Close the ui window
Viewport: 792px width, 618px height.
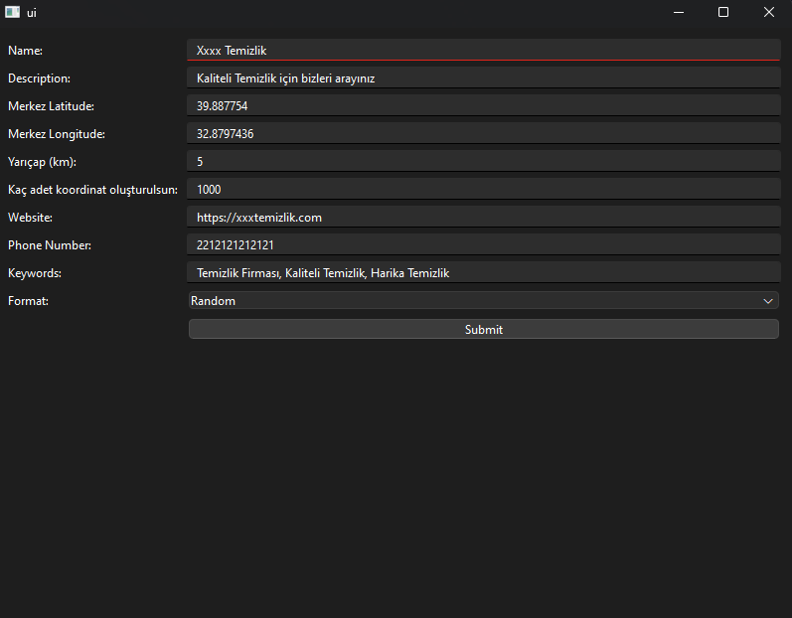point(769,12)
